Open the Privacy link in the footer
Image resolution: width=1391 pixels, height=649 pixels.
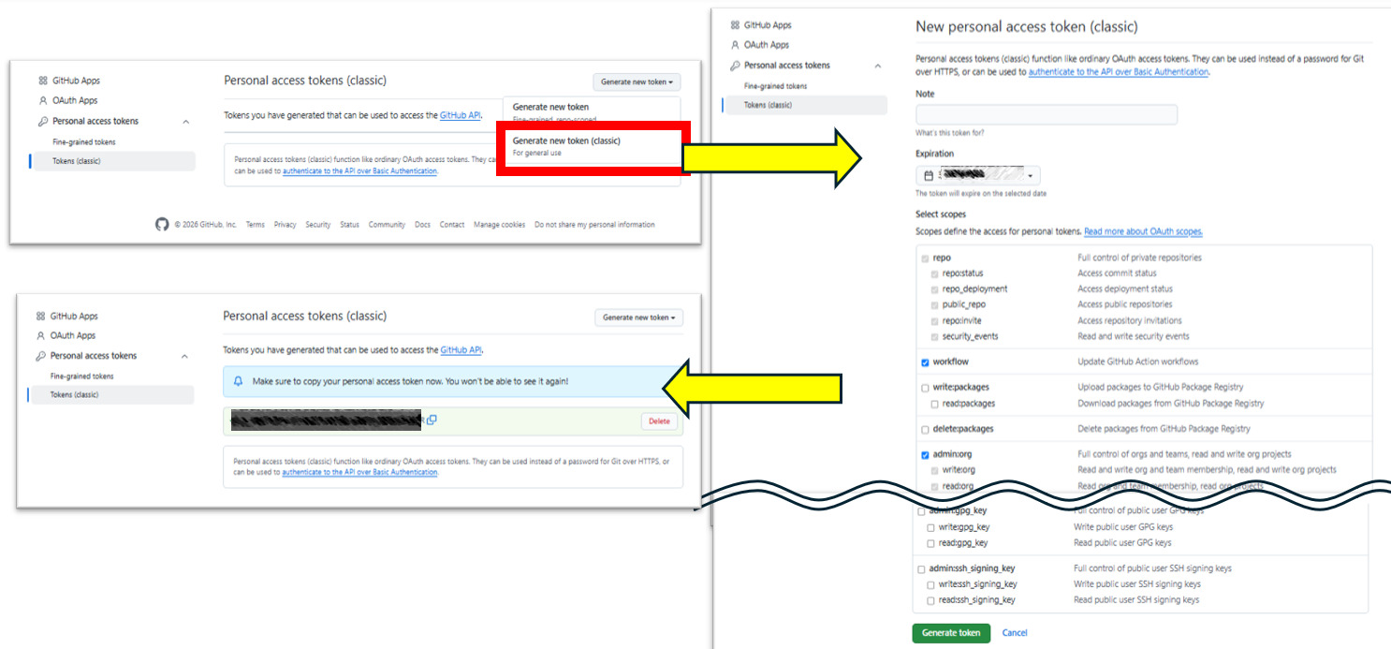[x=286, y=225]
